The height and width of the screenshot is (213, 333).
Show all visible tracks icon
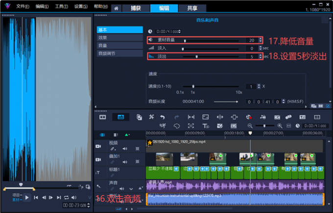102,135
